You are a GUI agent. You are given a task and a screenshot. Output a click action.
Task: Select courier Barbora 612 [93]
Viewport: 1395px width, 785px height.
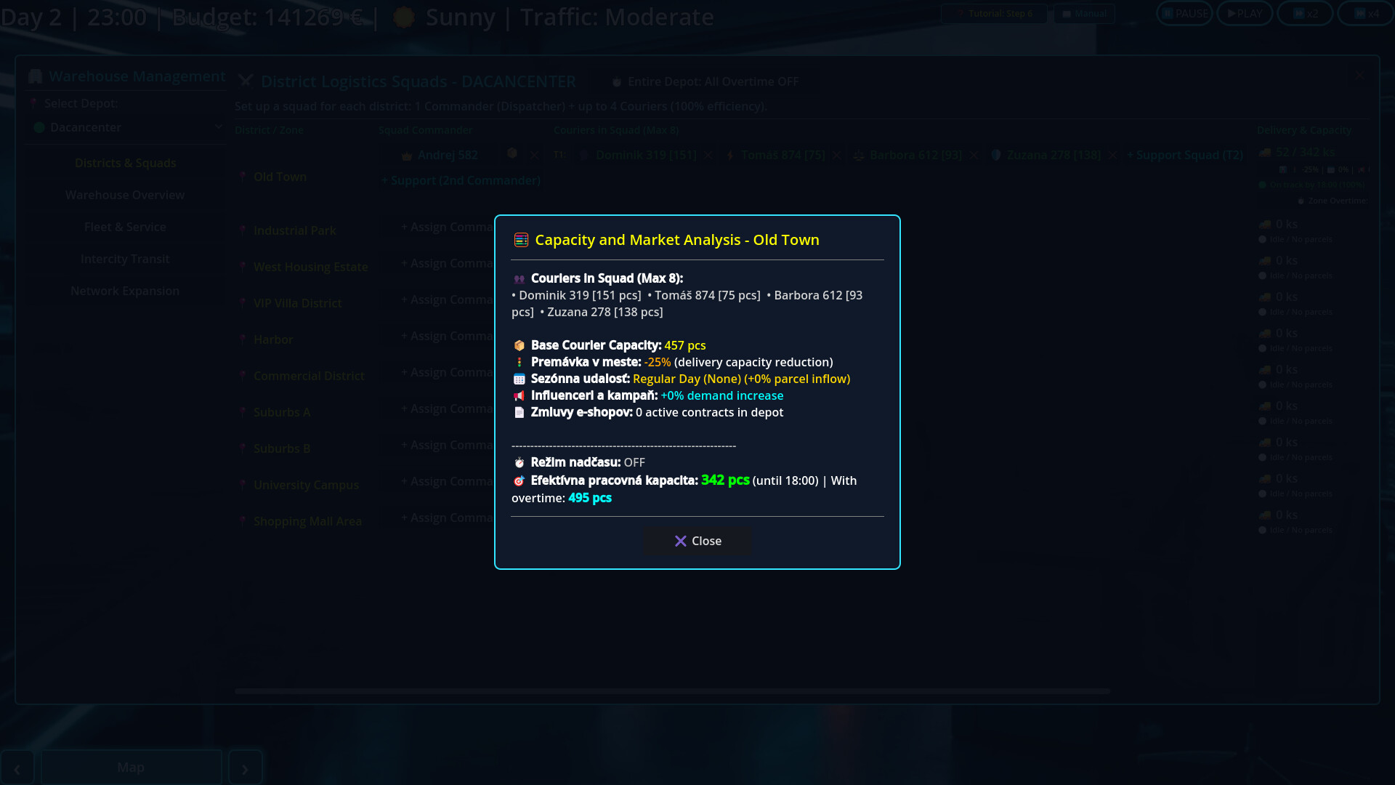point(908,156)
